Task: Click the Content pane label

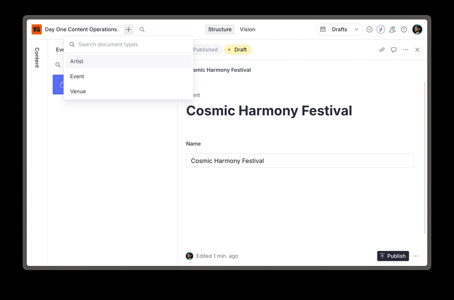Action: click(37, 58)
